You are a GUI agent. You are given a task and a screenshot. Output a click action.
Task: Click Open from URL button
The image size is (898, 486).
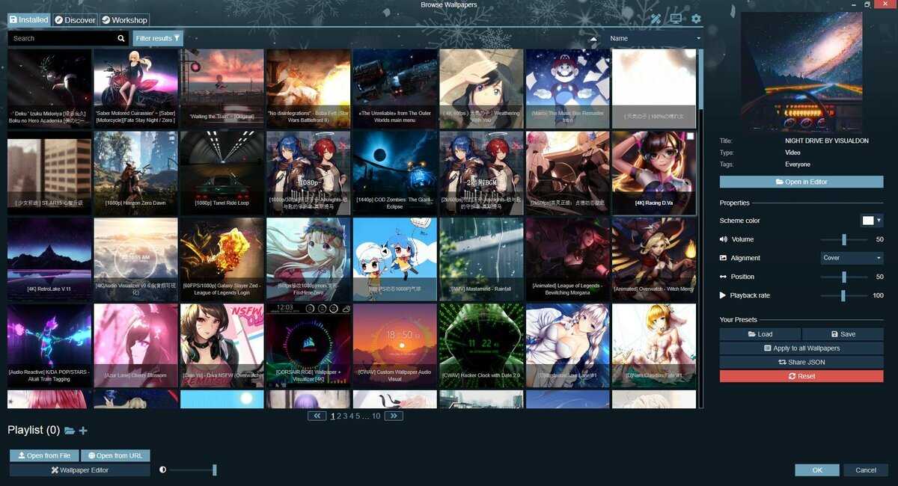(x=115, y=455)
